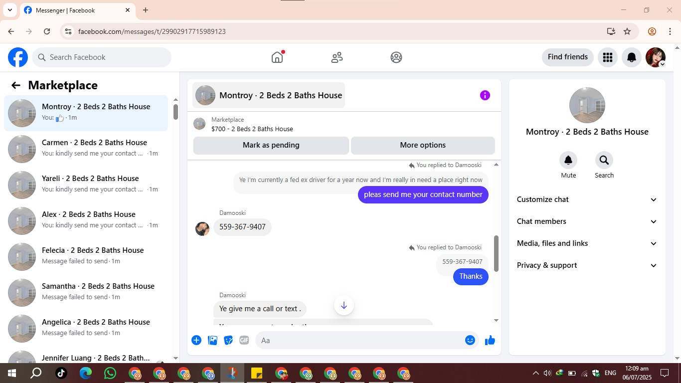Go back using the Marketplace back arrow
This screenshot has height=383, width=681.
click(16, 85)
